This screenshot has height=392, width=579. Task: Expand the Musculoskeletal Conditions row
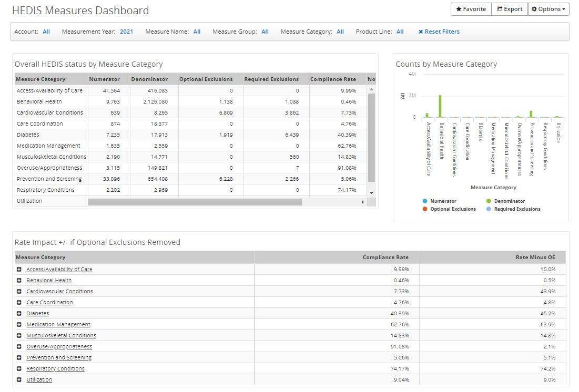click(19, 336)
